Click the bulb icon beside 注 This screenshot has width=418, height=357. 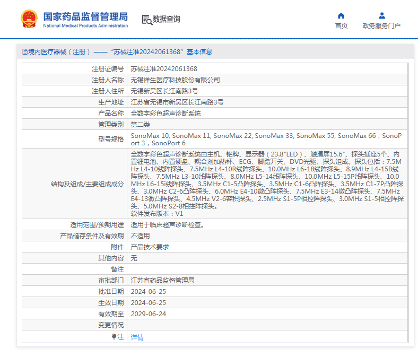114,337
